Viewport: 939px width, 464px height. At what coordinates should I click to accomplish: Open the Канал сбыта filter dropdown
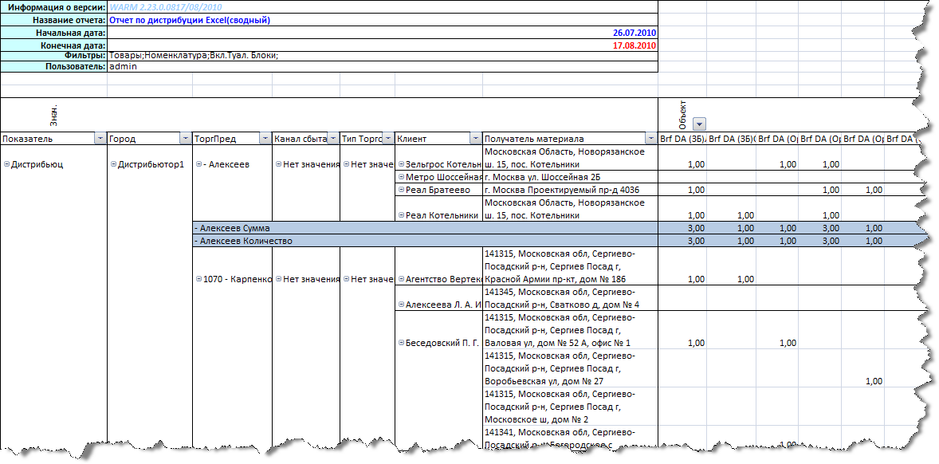point(332,139)
